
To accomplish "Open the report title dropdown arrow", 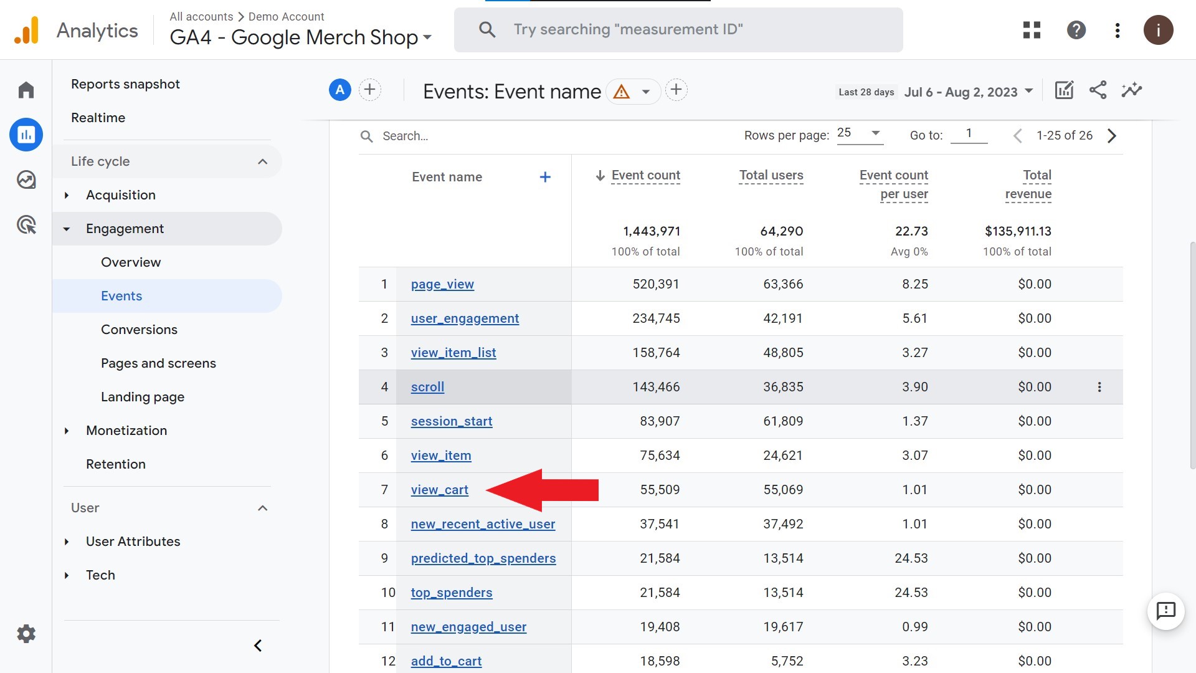I will [x=646, y=92].
